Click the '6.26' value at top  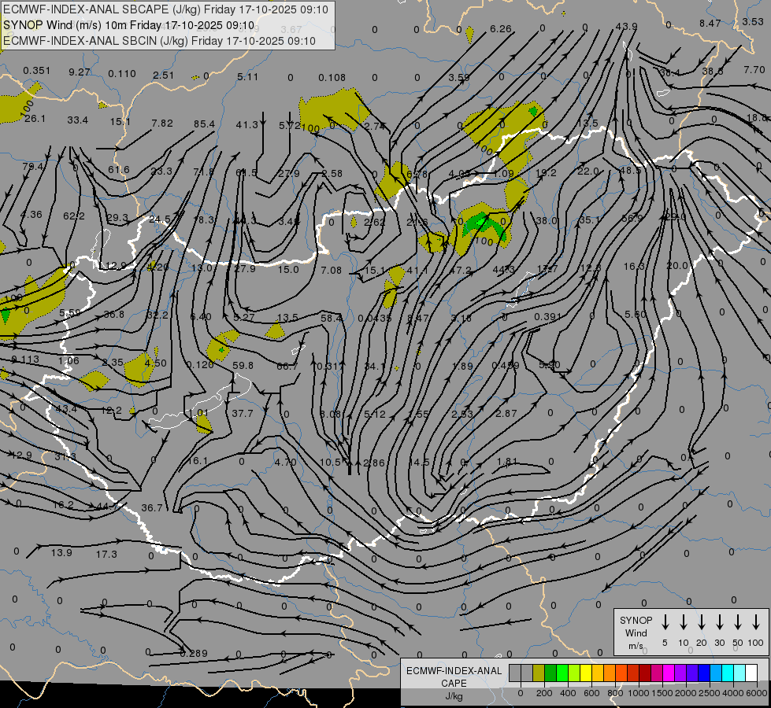coord(501,29)
